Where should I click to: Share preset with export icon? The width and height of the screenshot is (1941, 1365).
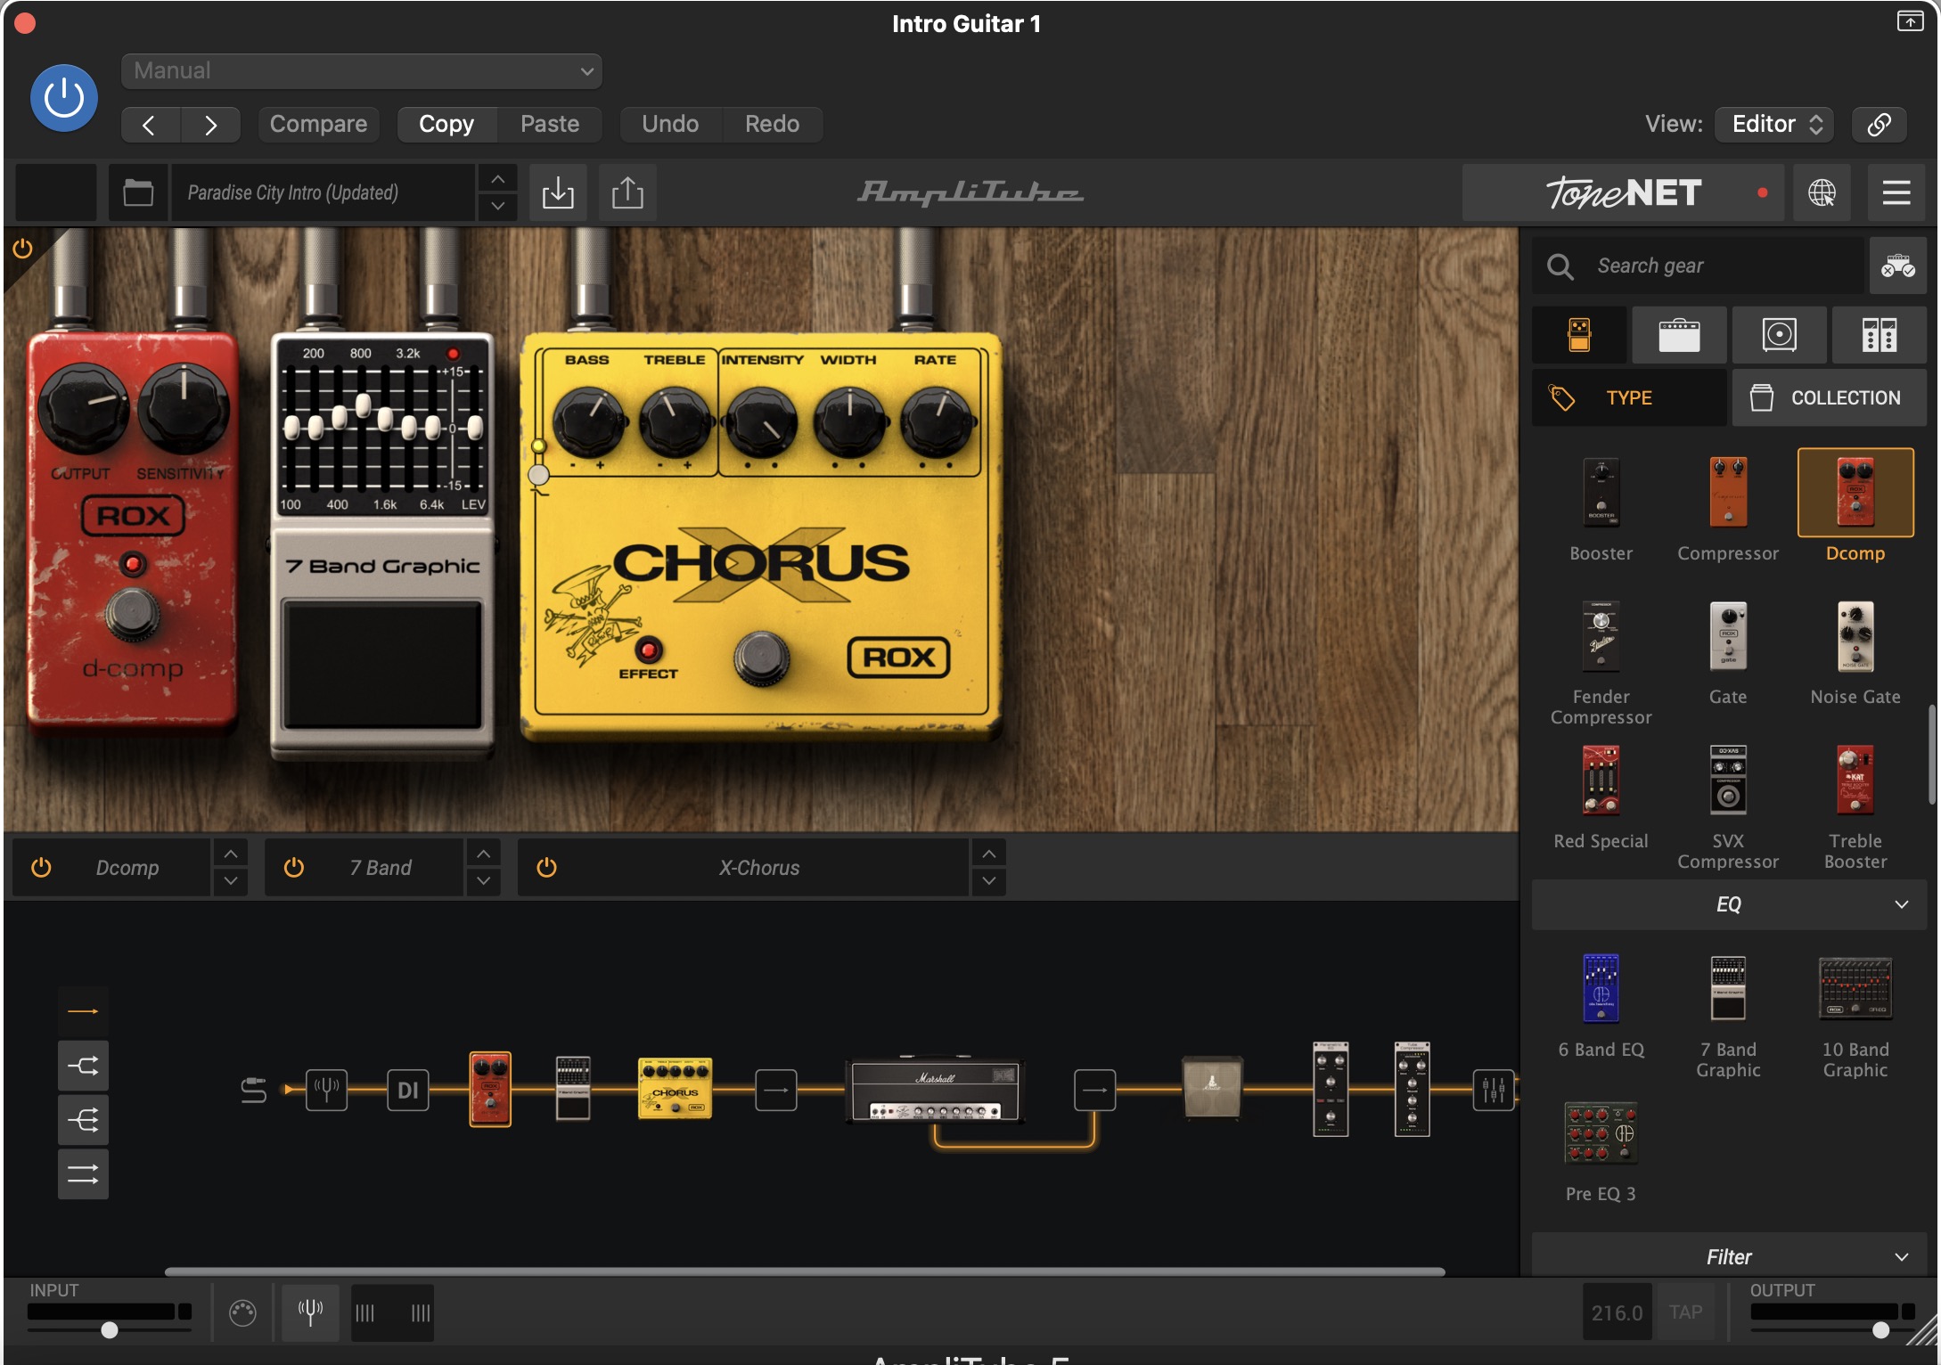point(627,192)
